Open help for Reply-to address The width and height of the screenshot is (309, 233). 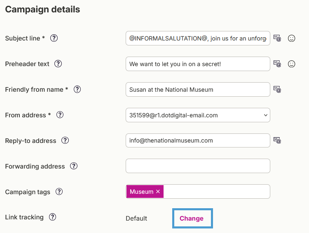pos(65,140)
